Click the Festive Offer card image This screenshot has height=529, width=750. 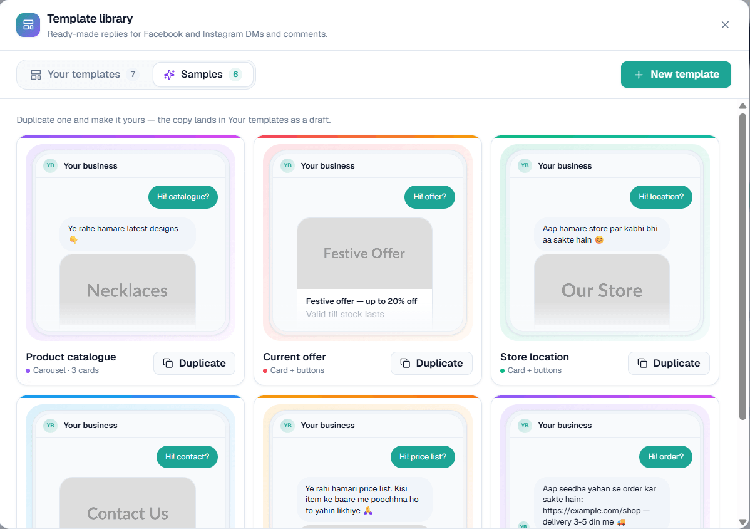(x=364, y=253)
